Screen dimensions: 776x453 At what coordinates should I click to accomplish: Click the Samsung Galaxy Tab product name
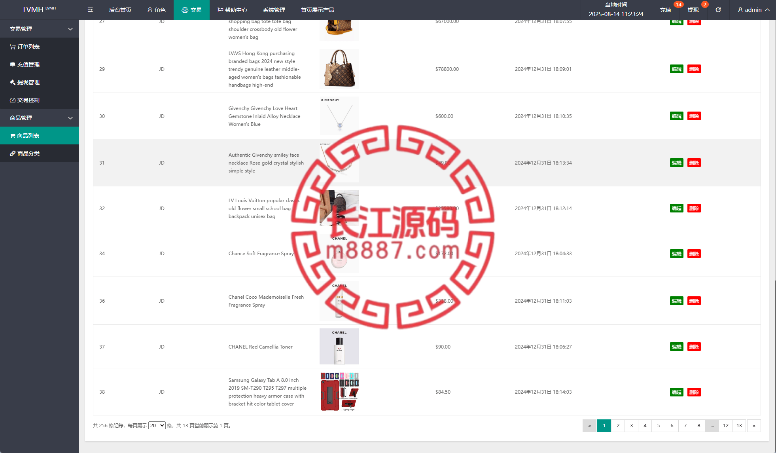pos(267,392)
